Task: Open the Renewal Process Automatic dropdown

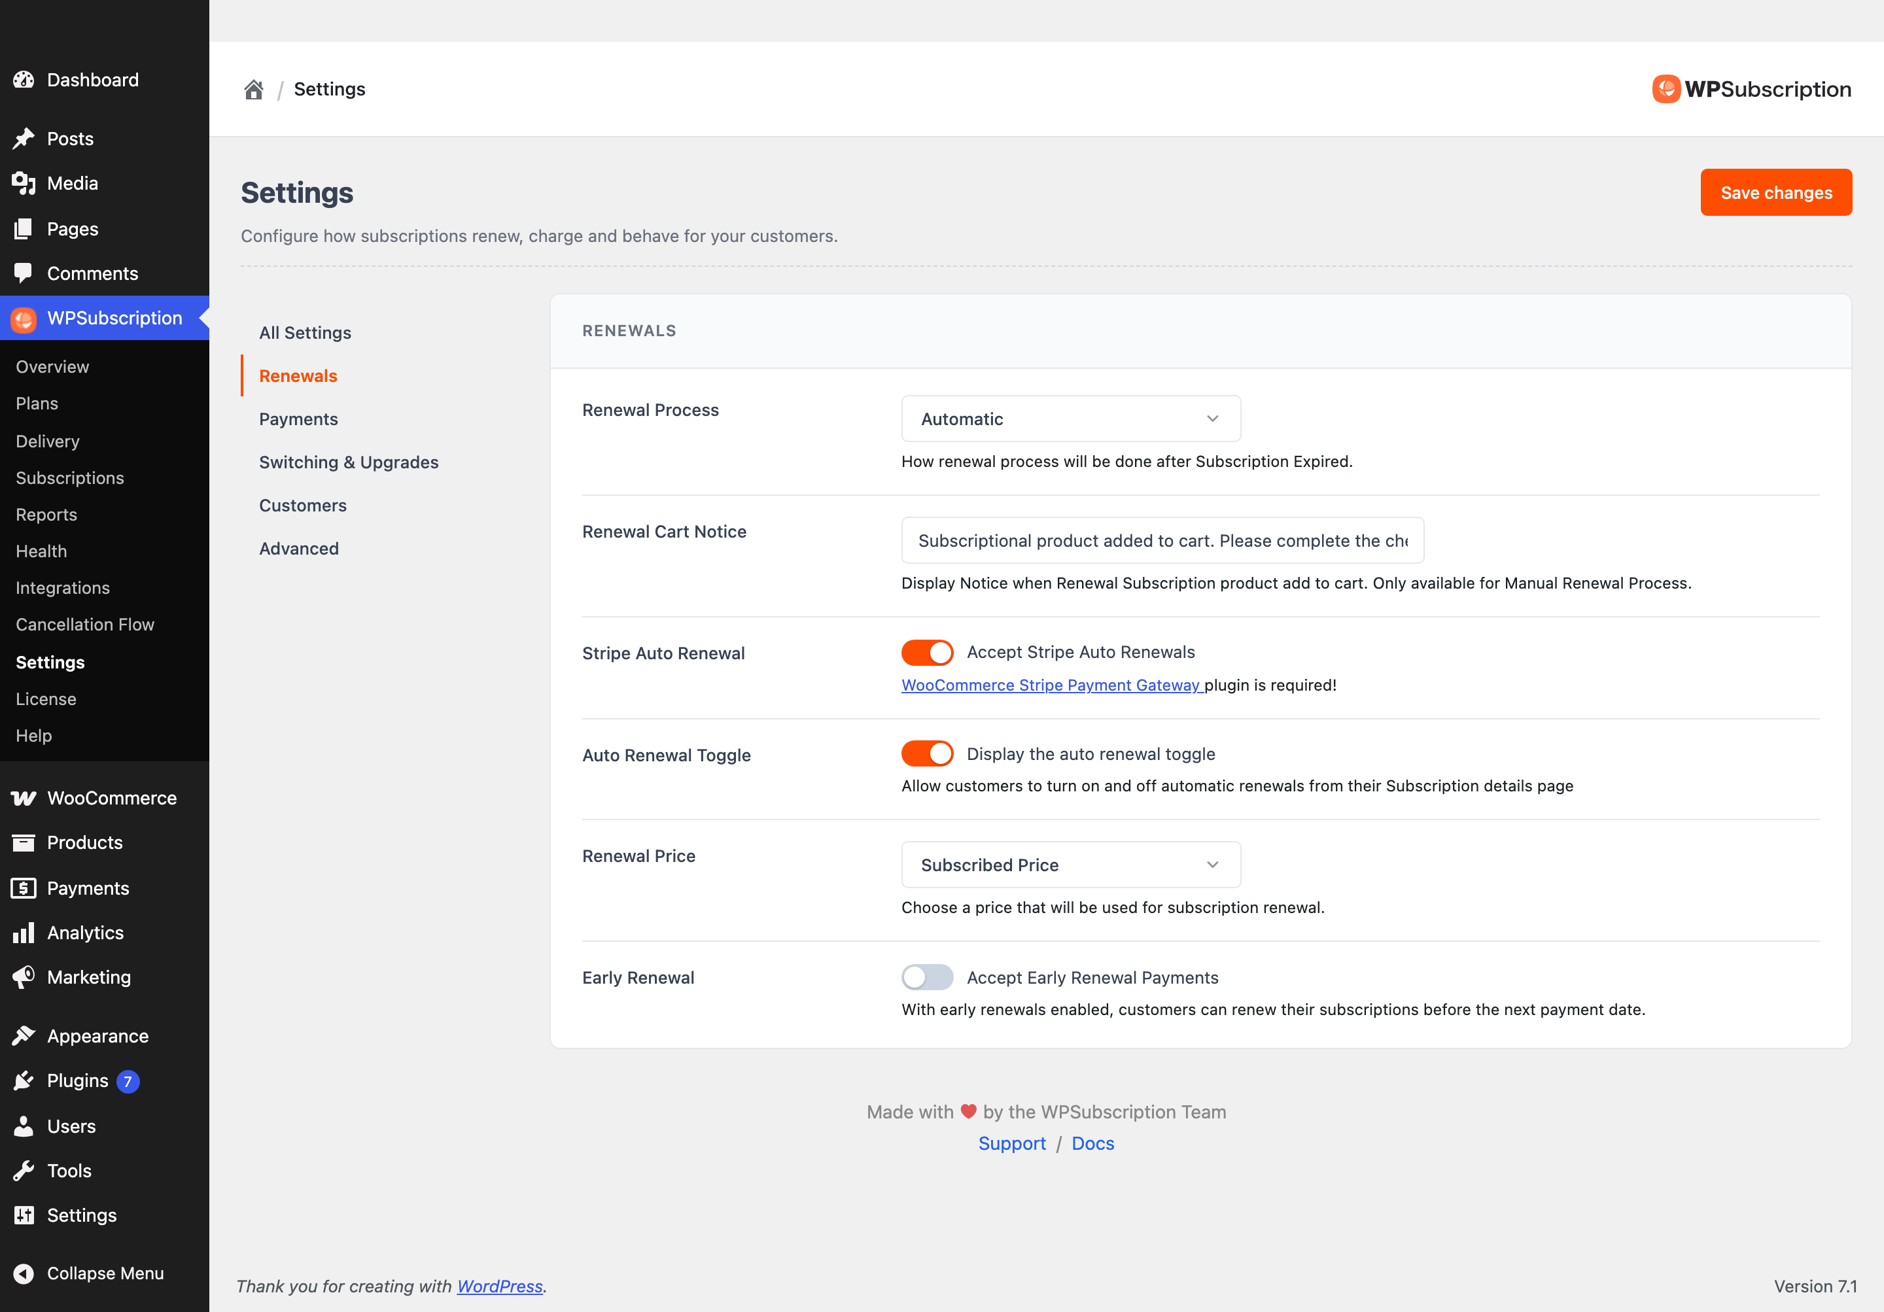Action: (1071, 419)
